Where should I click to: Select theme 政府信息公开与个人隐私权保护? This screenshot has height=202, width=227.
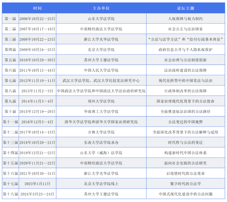(185, 50)
